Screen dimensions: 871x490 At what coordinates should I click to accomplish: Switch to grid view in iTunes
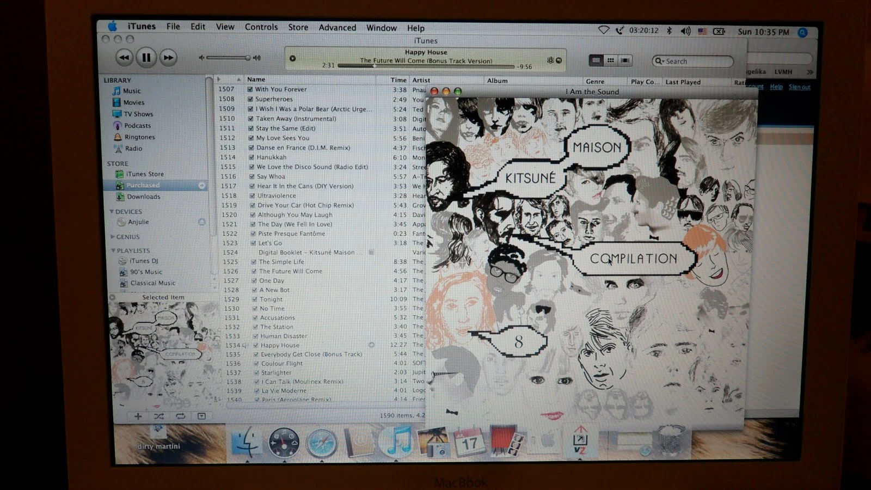tap(611, 60)
